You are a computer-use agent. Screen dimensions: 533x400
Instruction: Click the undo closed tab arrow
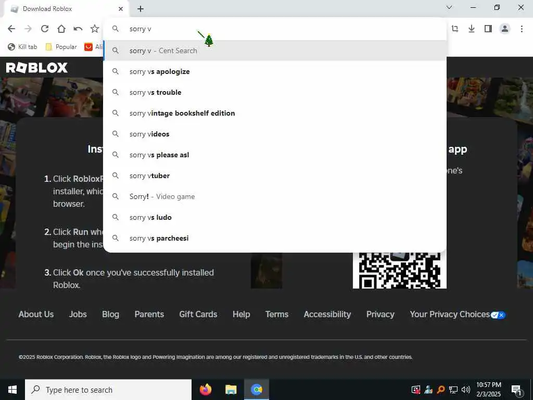click(78, 29)
